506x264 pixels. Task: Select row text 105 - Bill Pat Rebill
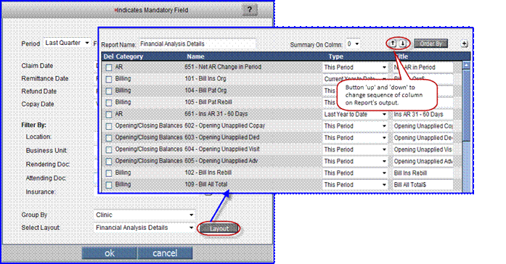(x=208, y=102)
